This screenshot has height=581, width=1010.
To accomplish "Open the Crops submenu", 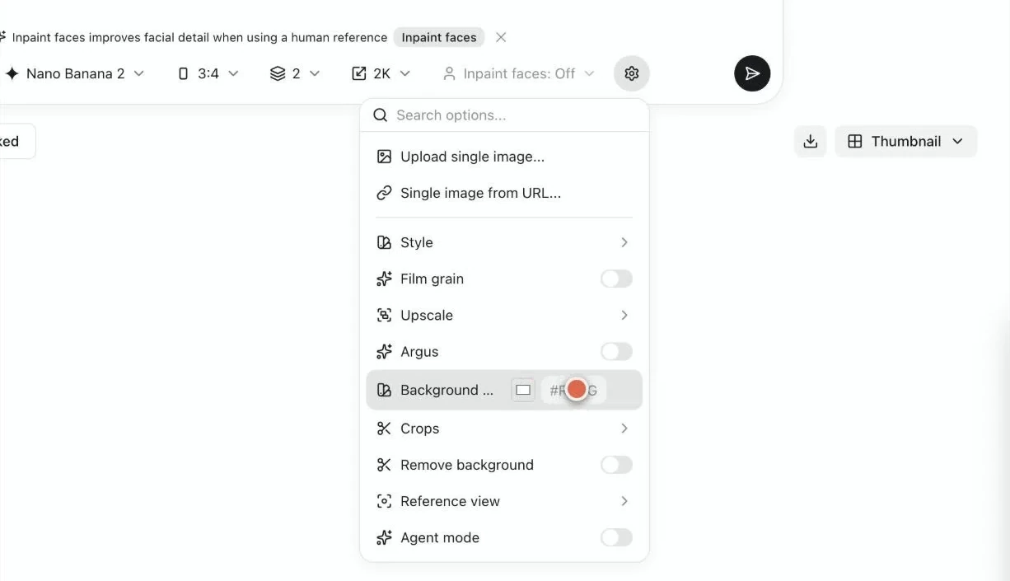I will [x=504, y=429].
